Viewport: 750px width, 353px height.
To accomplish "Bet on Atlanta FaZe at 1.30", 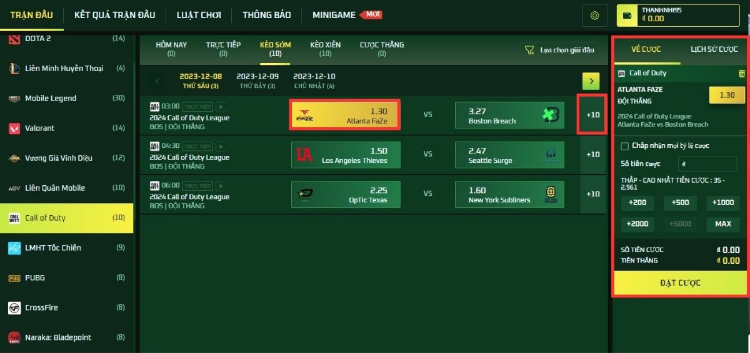I will (345, 115).
